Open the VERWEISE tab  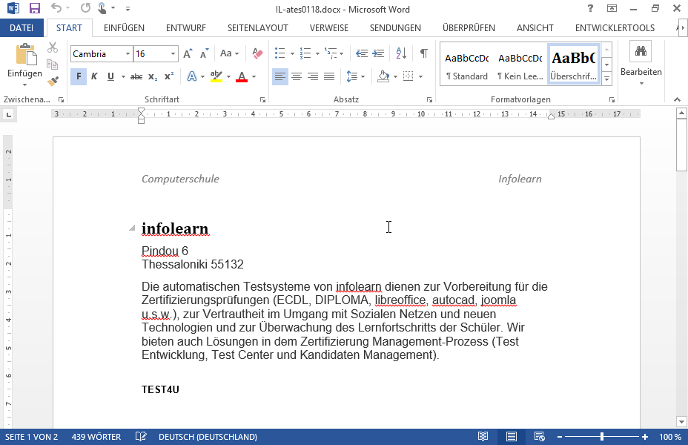329,28
